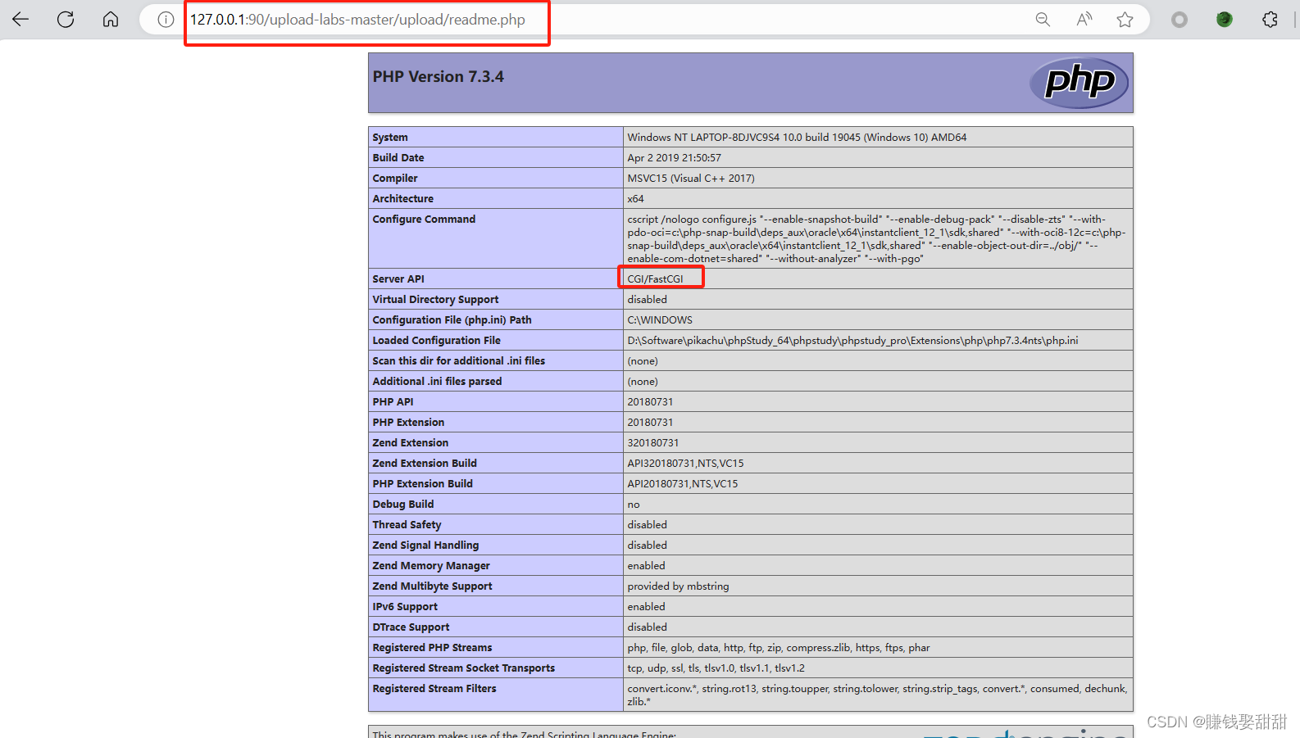Select the php7.3.4nts php.ini path value
The image size is (1300, 738).
coord(852,341)
